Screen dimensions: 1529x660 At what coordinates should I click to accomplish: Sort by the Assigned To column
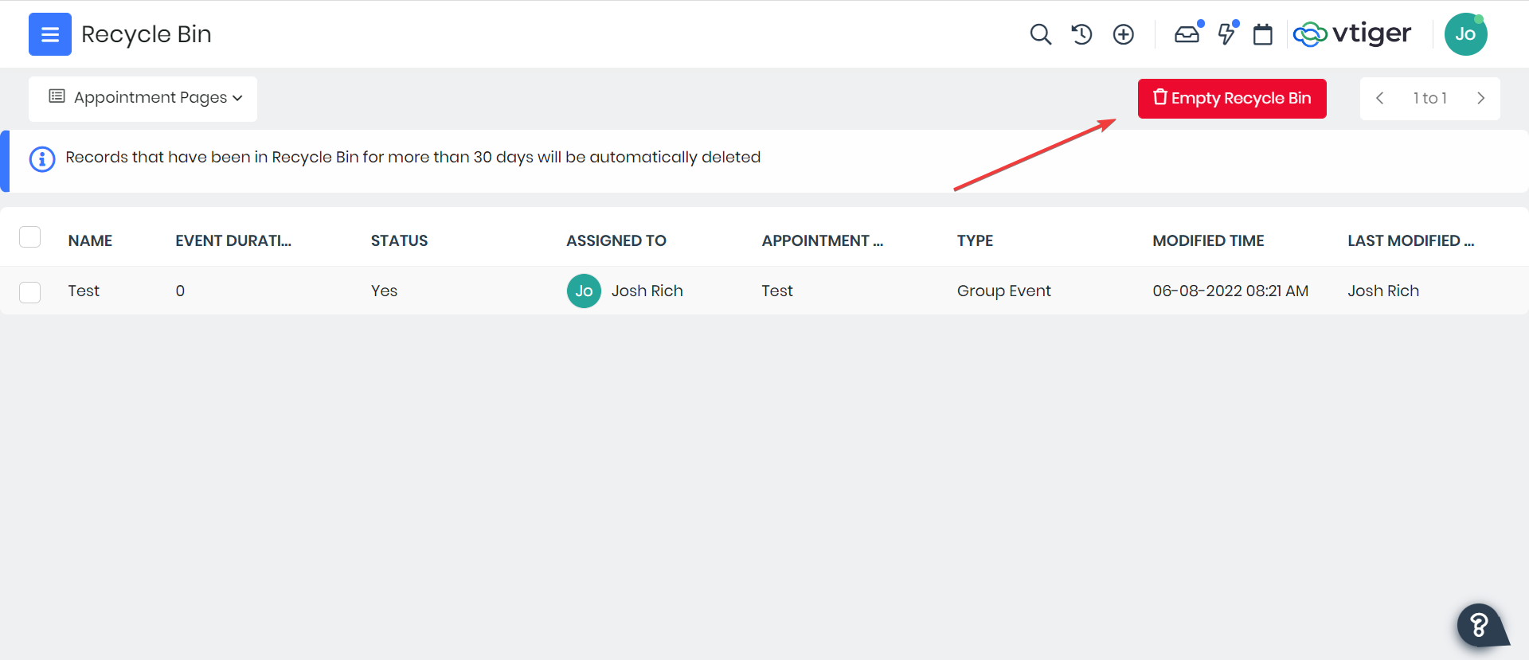click(x=616, y=240)
